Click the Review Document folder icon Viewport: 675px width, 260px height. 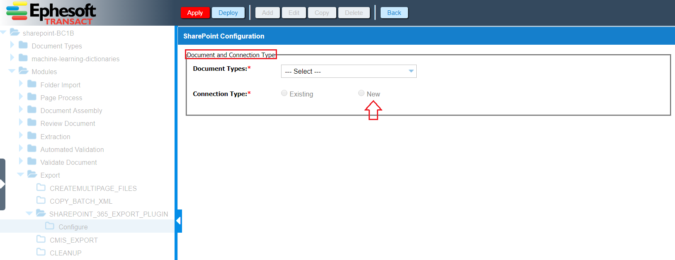tap(32, 122)
